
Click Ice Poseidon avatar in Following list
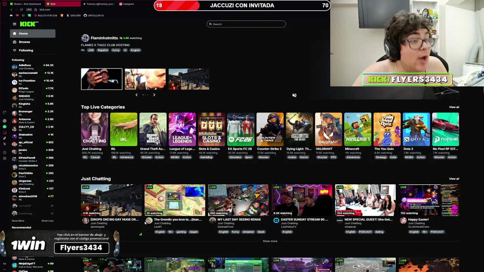(14, 82)
